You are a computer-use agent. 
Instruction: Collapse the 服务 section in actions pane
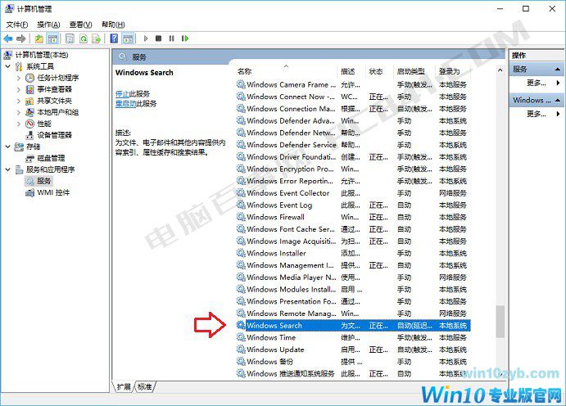[x=557, y=69]
